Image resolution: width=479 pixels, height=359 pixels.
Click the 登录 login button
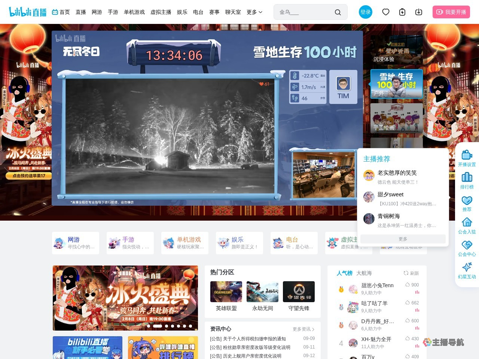point(366,12)
